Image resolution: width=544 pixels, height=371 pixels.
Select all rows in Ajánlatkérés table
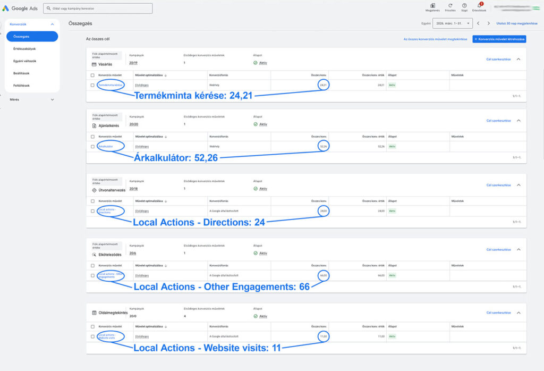click(x=92, y=137)
